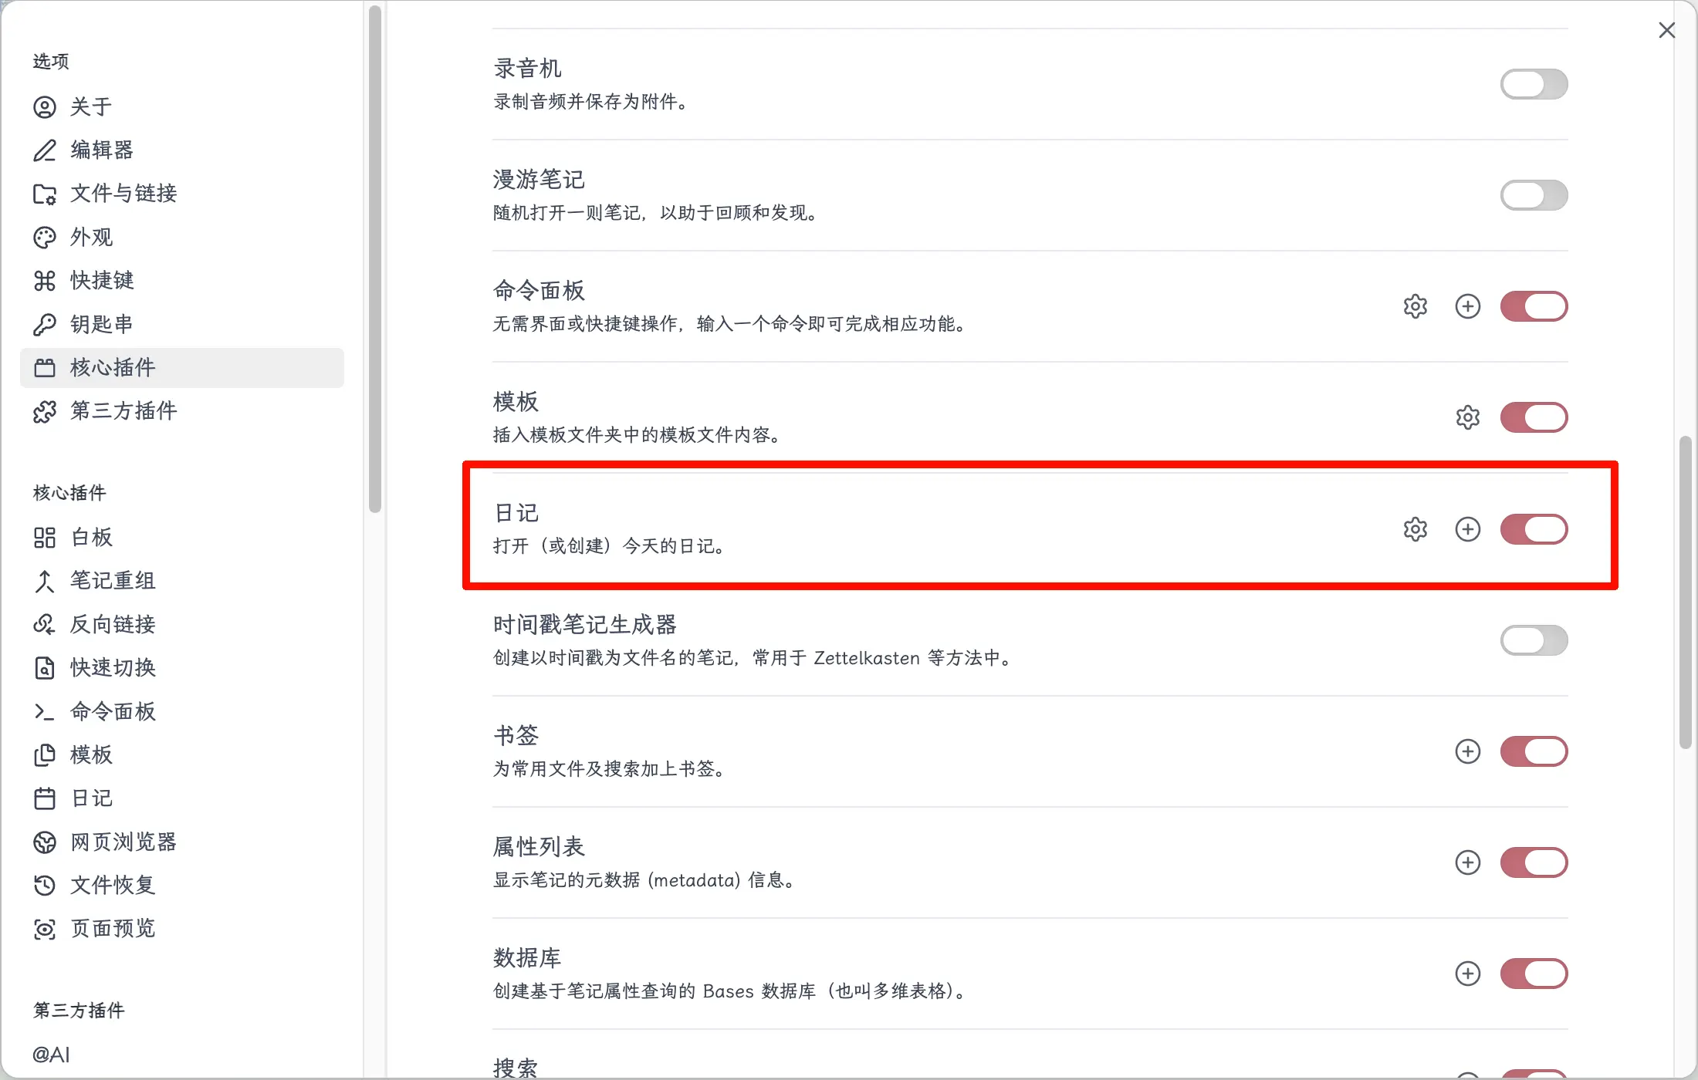Click hotkey plus icon for 数据库

click(1467, 974)
